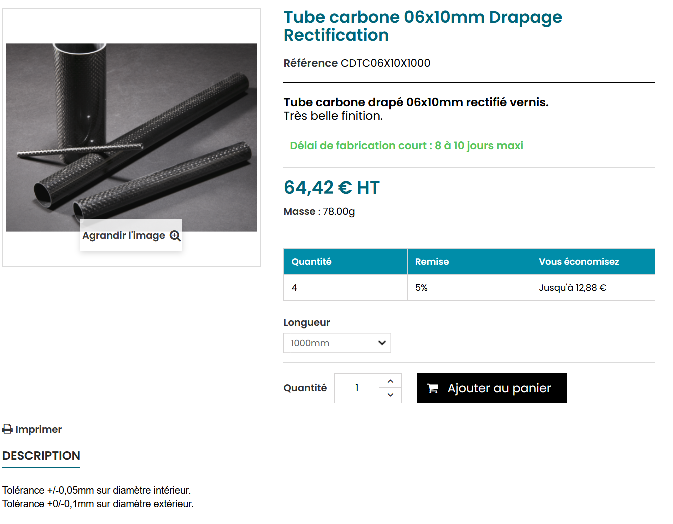Open the Longueur 1000mm dropdown
The image size is (673, 524).
(x=337, y=343)
